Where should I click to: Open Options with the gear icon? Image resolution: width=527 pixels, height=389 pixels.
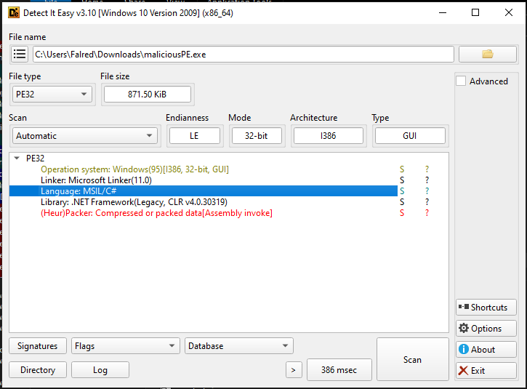tap(486, 329)
